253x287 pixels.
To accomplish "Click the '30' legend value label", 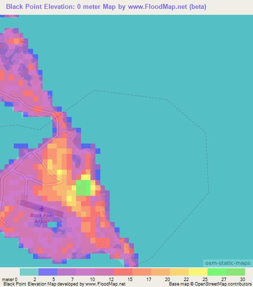I will [x=243, y=279].
